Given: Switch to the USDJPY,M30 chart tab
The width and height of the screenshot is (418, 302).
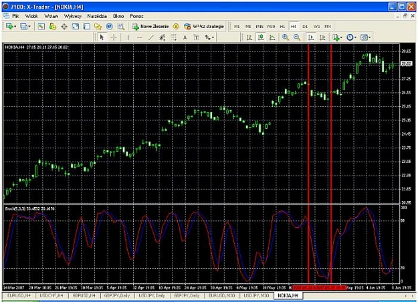Looking at the screenshot, I should tap(256, 295).
